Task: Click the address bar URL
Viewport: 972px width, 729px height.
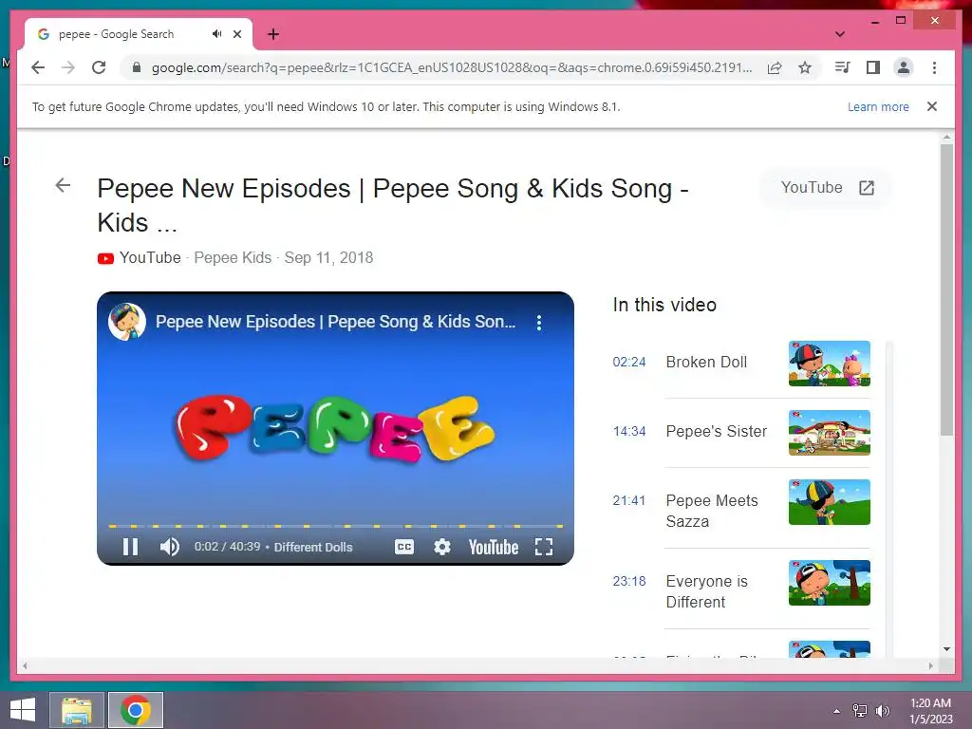Action: click(x=452, y=67)
